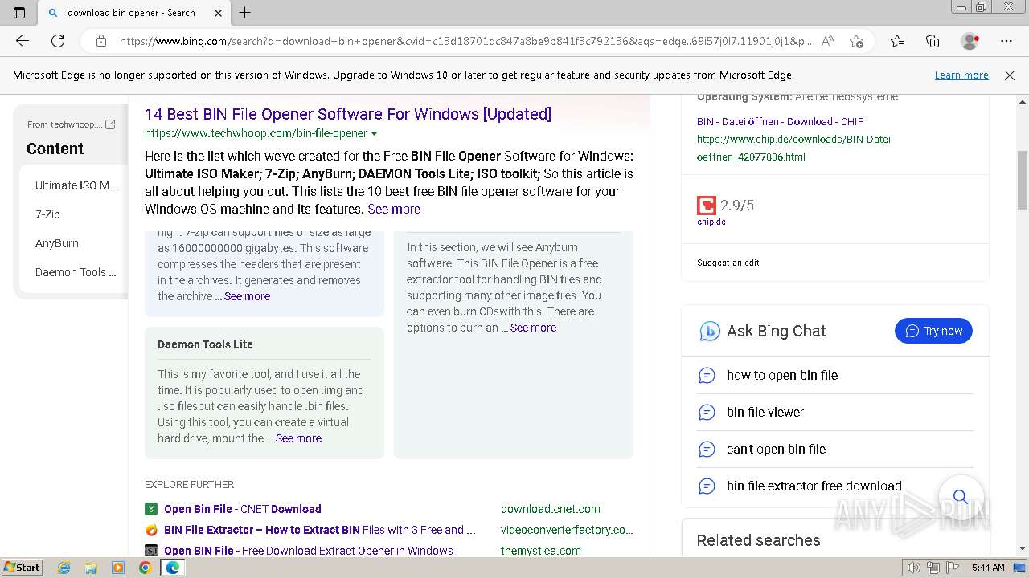This screenshot has height=578, width=1029.
Task: Open the Collections icon
Action: 933,41
